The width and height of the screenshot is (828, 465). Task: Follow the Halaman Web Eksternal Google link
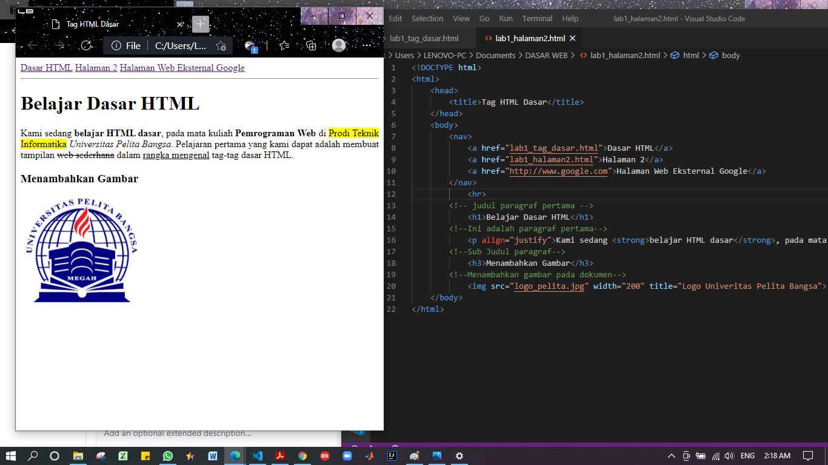[x=182, y=68]
